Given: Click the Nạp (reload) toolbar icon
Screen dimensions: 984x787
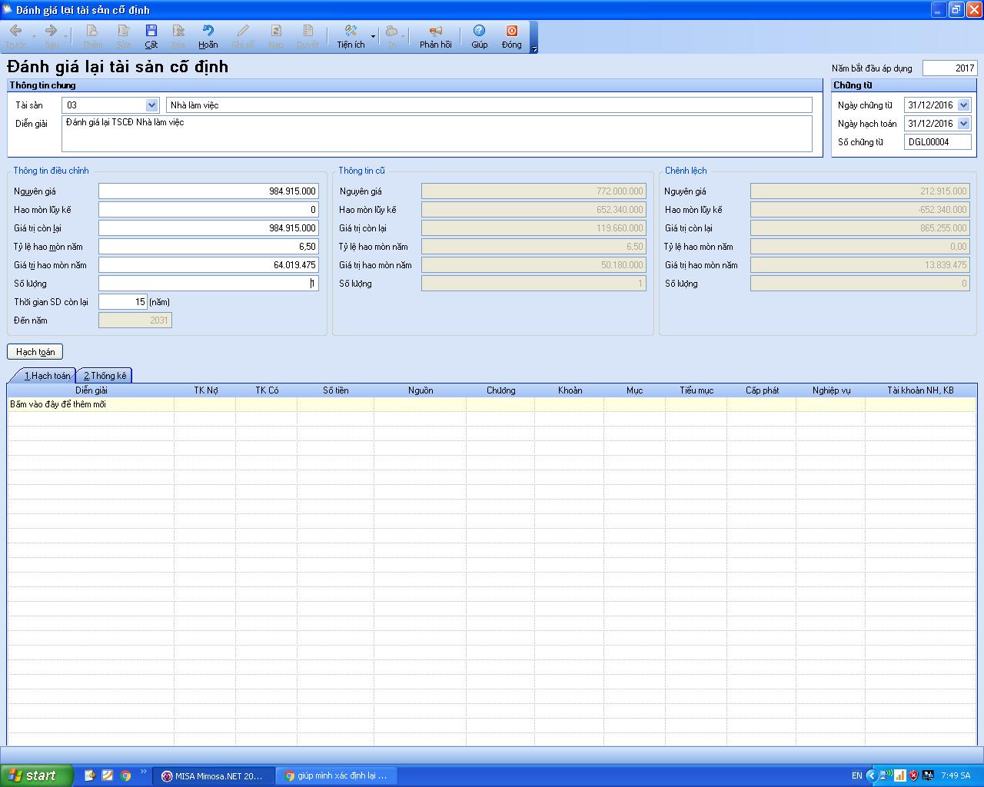Looking at the screenshot, I should (275, 31).
